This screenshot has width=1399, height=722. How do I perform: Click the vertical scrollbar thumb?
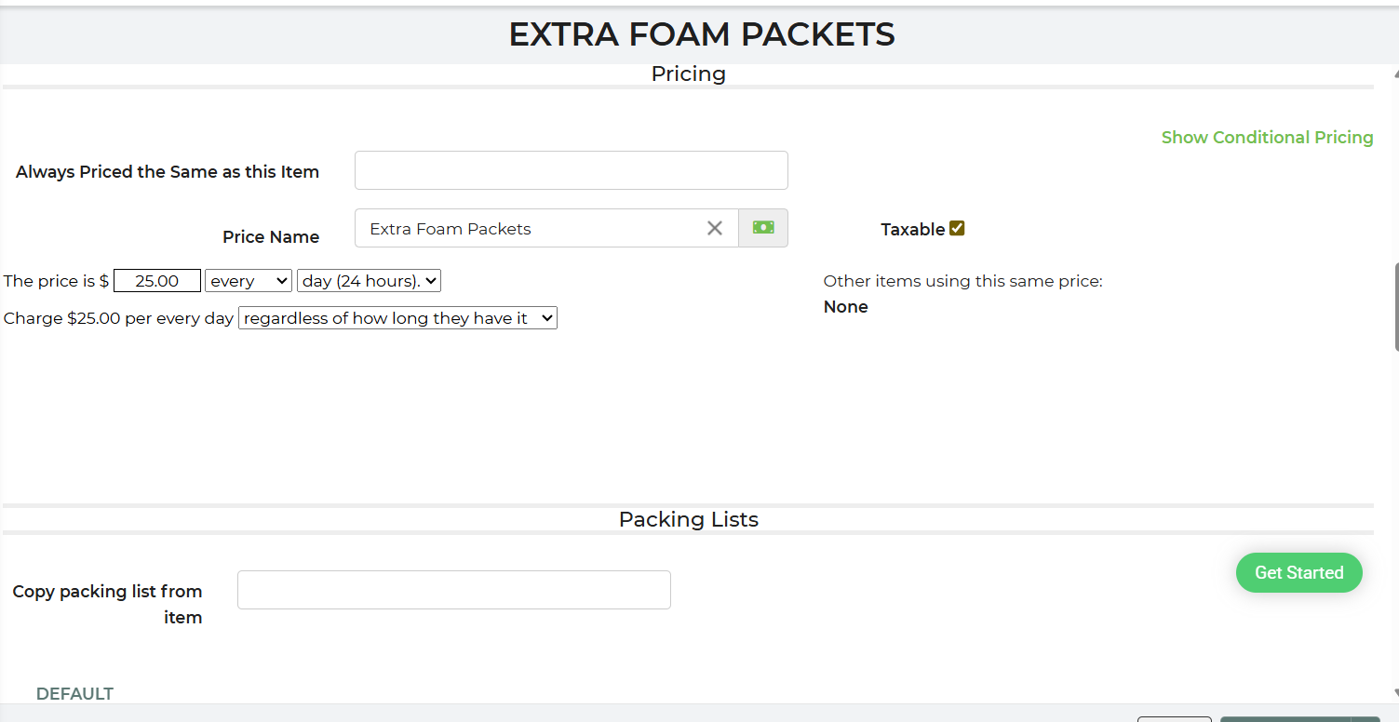click(x=1395, y=307)
